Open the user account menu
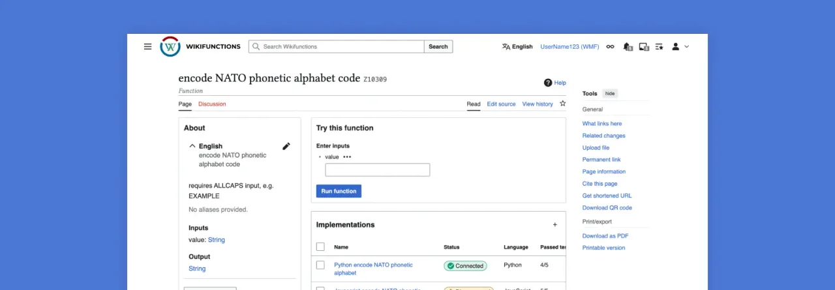835x290 pixels. (x=680, y=46)
